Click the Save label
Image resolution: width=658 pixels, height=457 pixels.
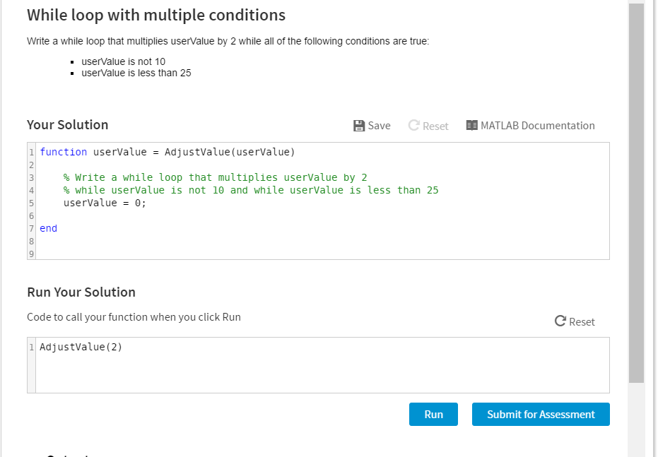click(x=379, y=126)
